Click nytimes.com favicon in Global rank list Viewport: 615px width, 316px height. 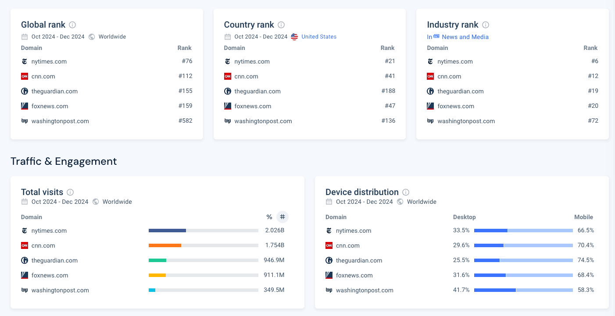[x=25, y=61]
